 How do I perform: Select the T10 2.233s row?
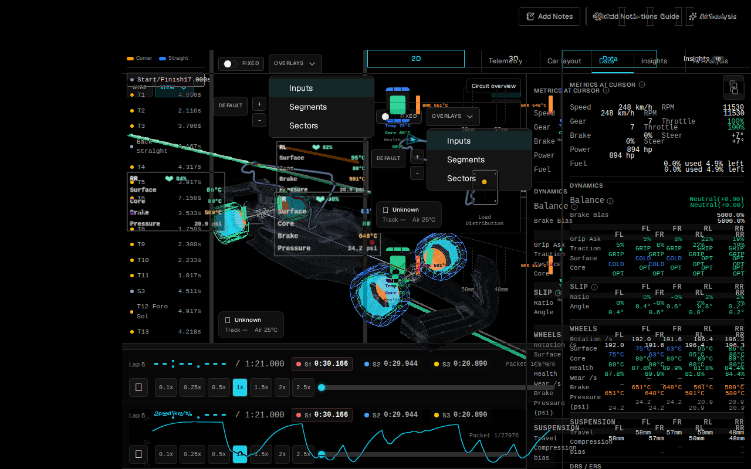click(x=166, y=260)
